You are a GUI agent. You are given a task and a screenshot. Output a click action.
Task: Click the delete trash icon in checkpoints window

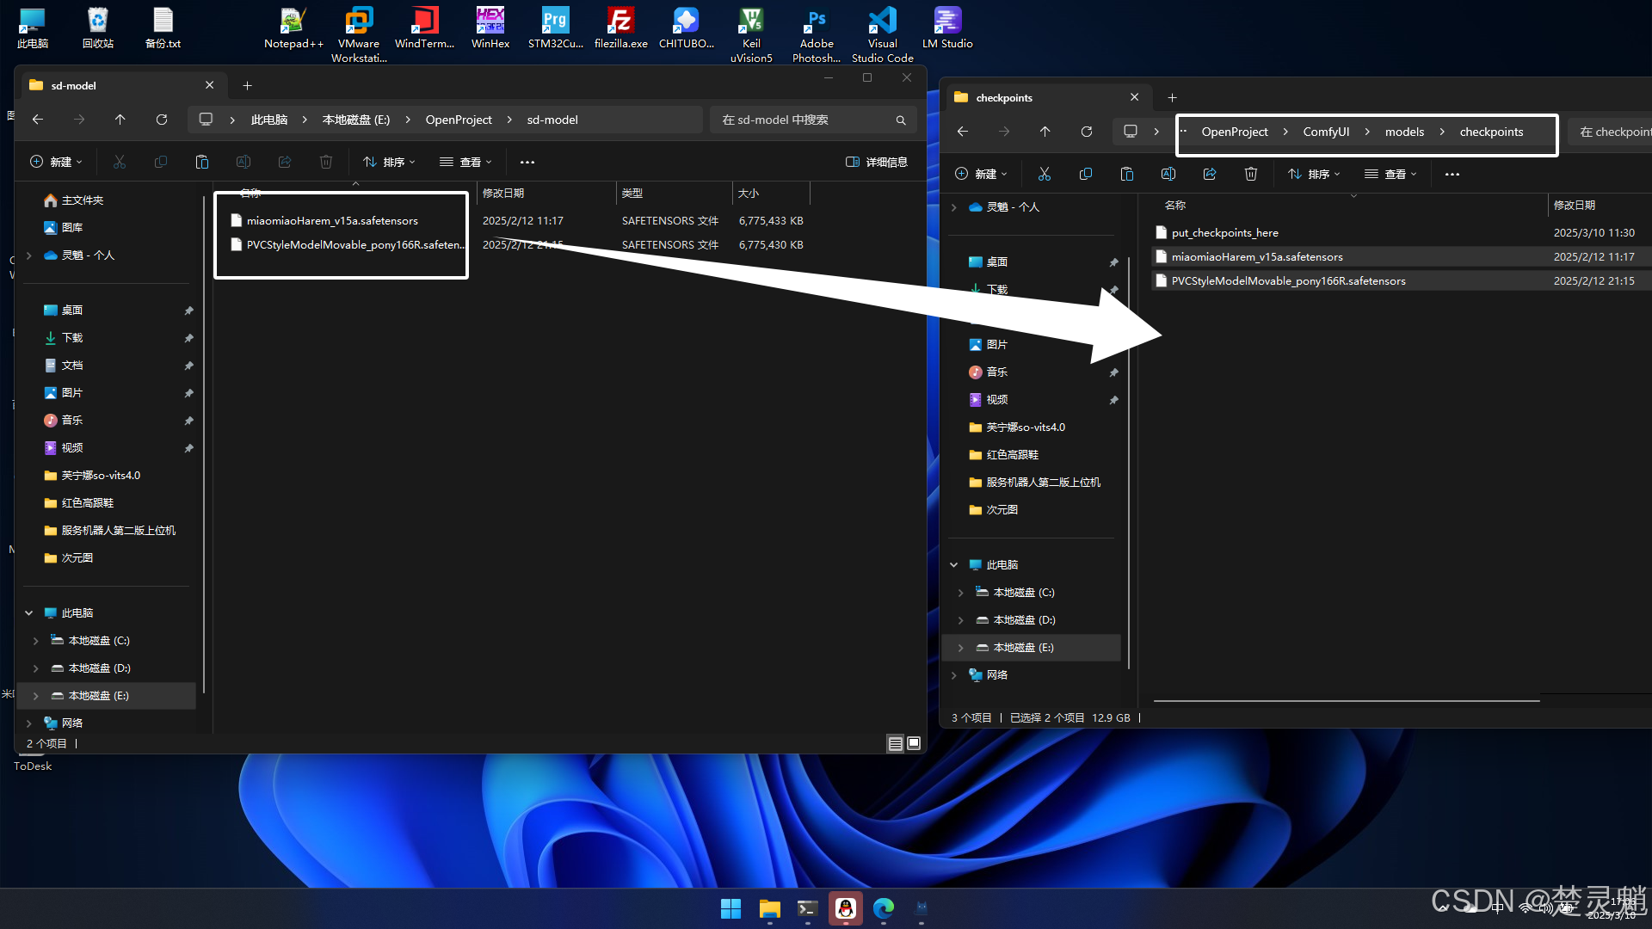click(1251, 174)
